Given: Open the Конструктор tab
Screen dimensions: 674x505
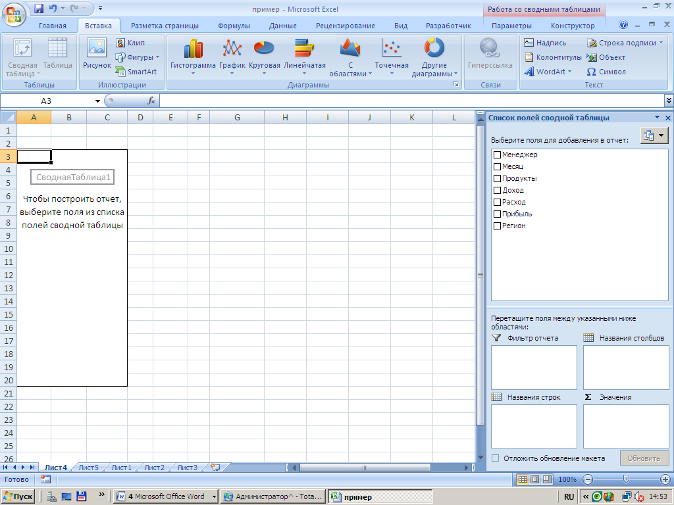Looking at the screenshot, I should point(573,26).
